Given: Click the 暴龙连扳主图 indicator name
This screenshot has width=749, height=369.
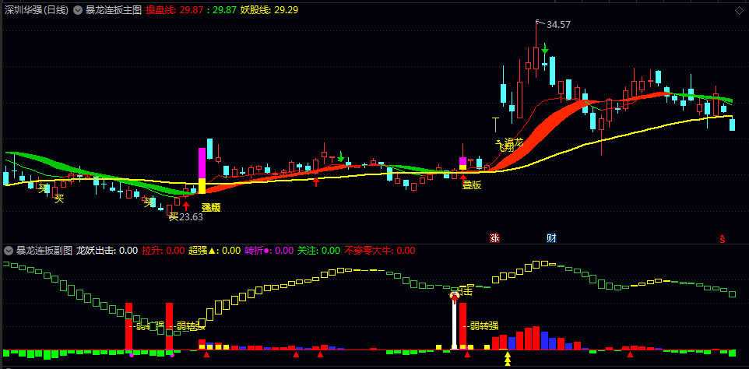Looking at the screenshot, I should tap(114, 10).
